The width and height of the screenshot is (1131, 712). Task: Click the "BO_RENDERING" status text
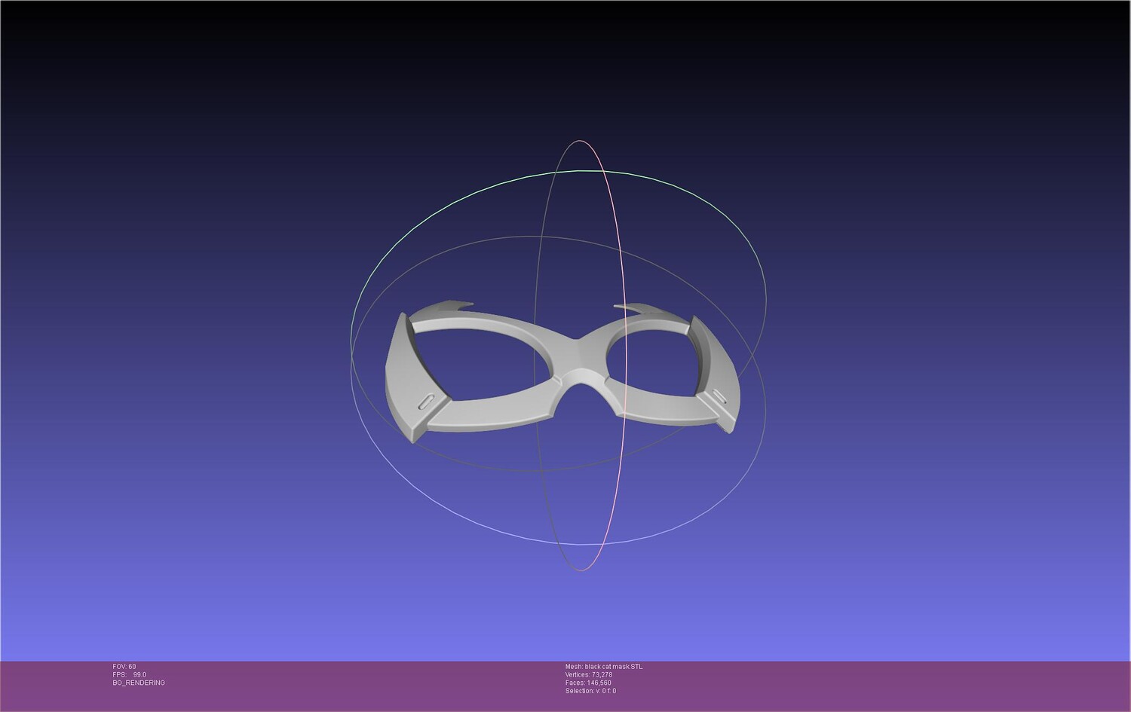[x=139, y=683]
